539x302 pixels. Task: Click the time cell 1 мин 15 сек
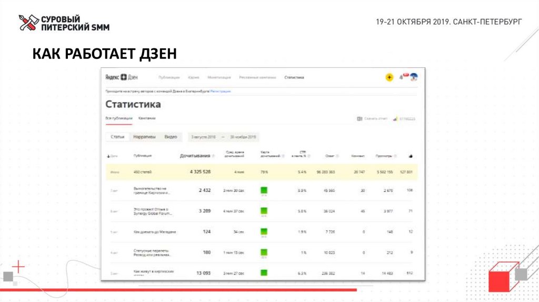point(233,253)
